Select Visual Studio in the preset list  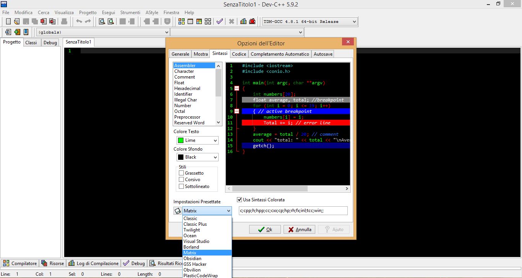pos(207,241)
